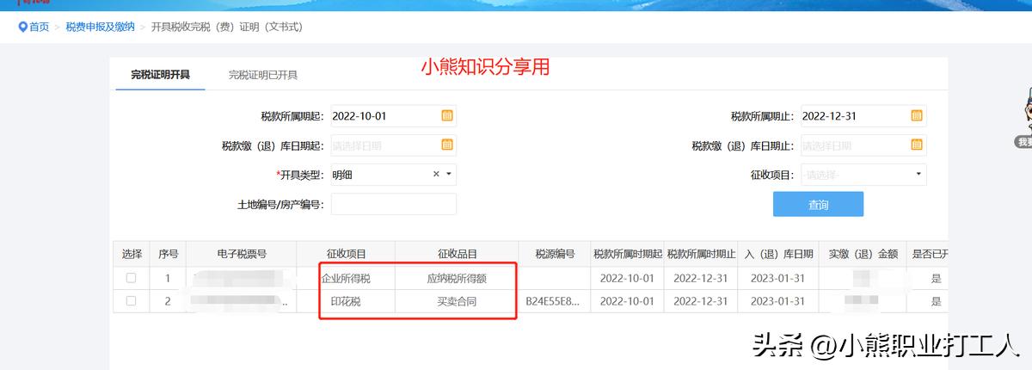The width and height of the screenshot is (1032, 370).
Task: Click 2023-01-31 in the 企业所得税 row
Action: coord(778,279)
